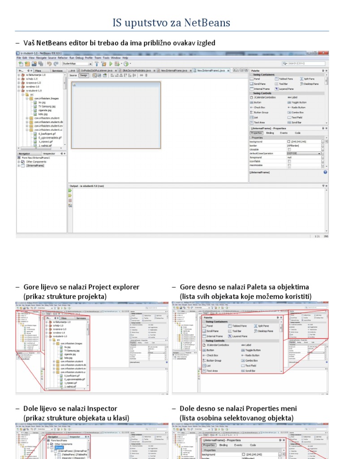Select Toggle Button in main window Palette
This screenshot has width=344, height=459.
pyautogui.click(x=297, y=103)
